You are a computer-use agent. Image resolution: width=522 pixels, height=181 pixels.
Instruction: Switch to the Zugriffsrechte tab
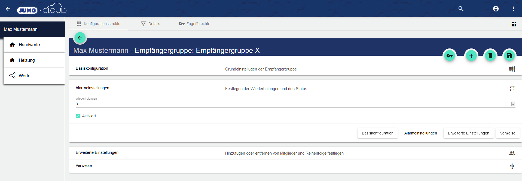point(194,24)
